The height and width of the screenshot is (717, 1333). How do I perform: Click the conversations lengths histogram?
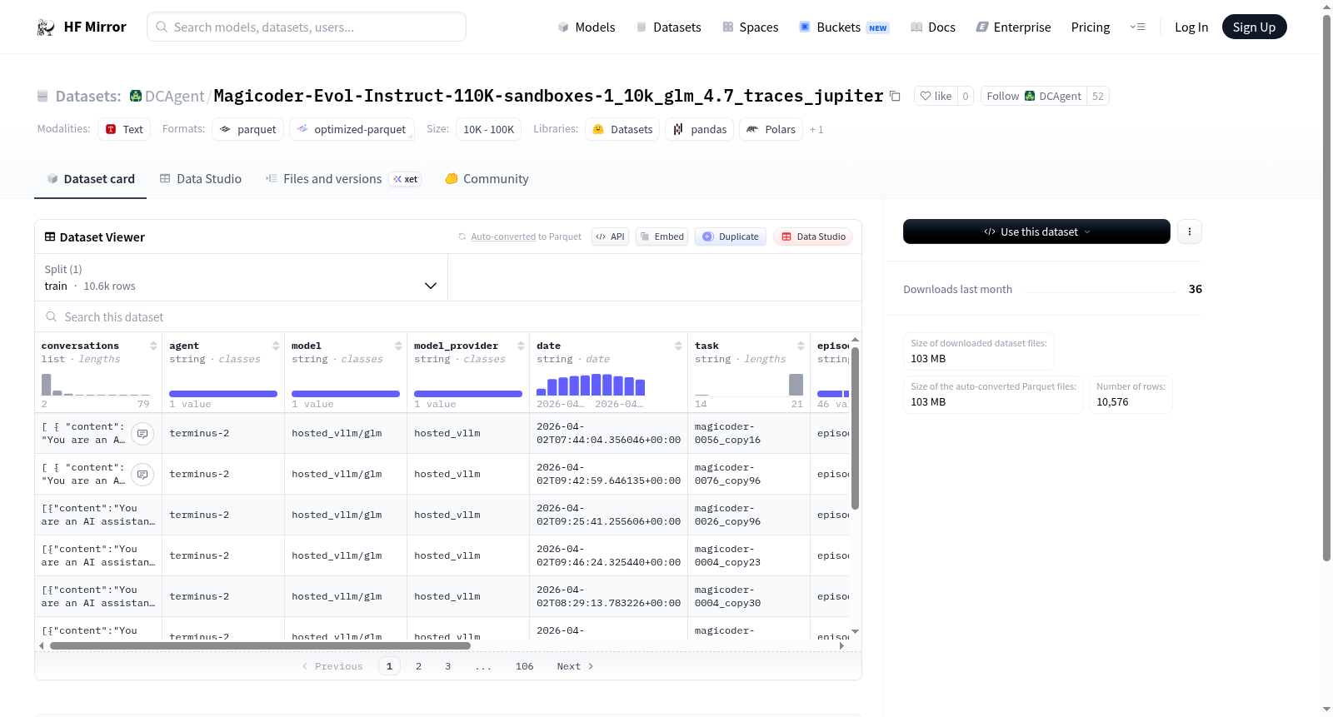click(x=96, y=384)
